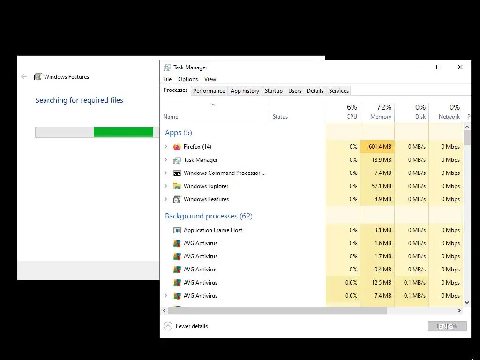Expand the Task Manager process row
Screen dimensions: 480x360
166,160
